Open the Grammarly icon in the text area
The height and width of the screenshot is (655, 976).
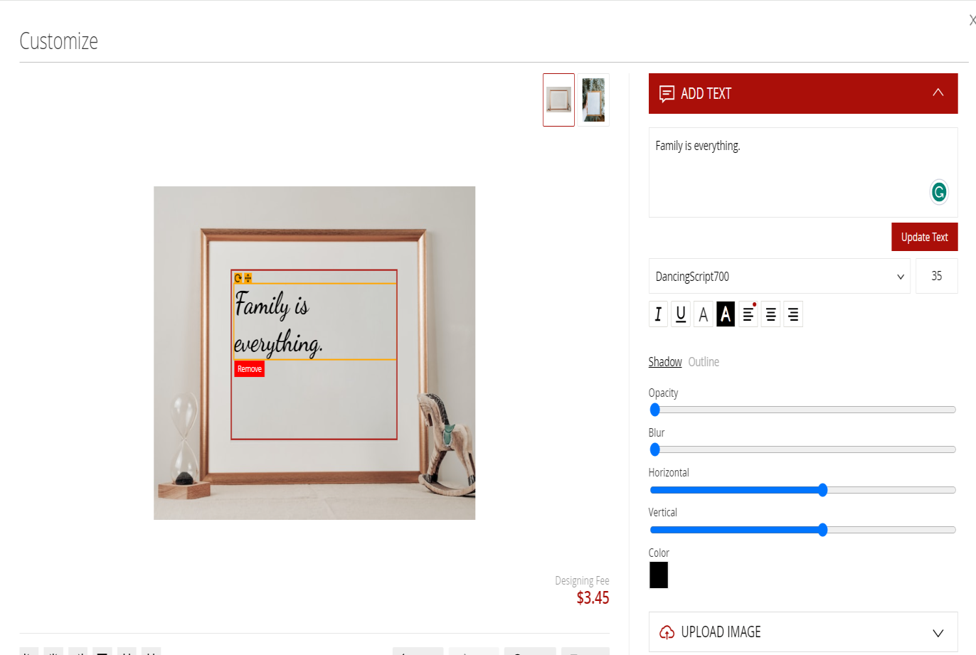[x=938, y=192]
